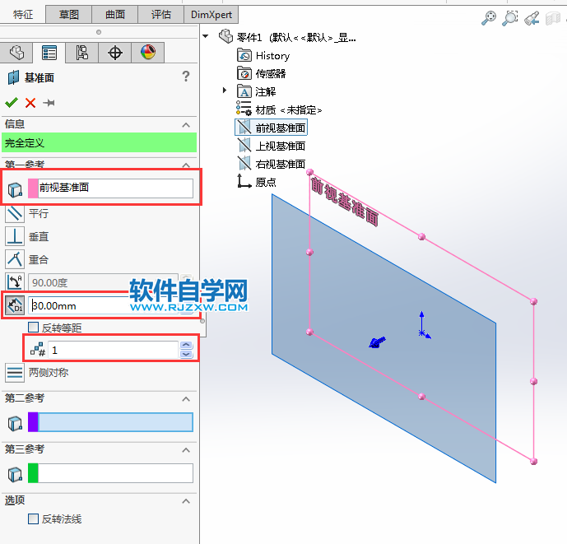Collapse the 信息 section
The image size is (567, 544).
186,125
